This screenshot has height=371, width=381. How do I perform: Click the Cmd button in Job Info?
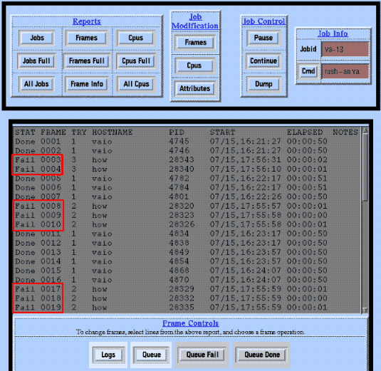[x=308, y=71]
